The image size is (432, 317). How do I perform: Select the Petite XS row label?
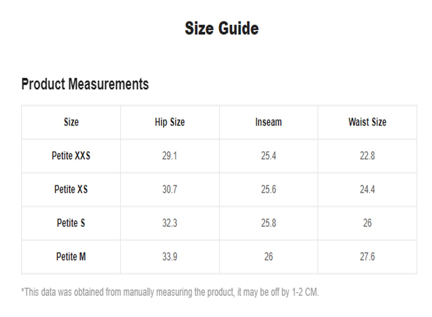[x=71, y=190]
